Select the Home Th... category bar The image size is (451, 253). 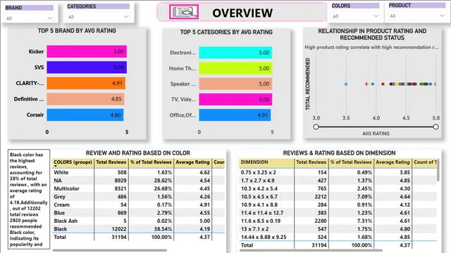[x=235, y=68]
